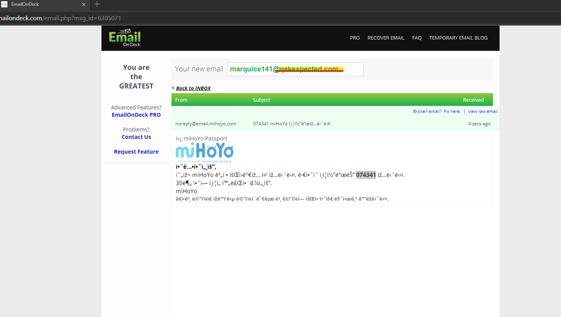Image resolution: width=561 pixels, height=317 pixels.
Task: Click the subject text starting with 074341 miHoYo
Action: [x=292, y=124]
